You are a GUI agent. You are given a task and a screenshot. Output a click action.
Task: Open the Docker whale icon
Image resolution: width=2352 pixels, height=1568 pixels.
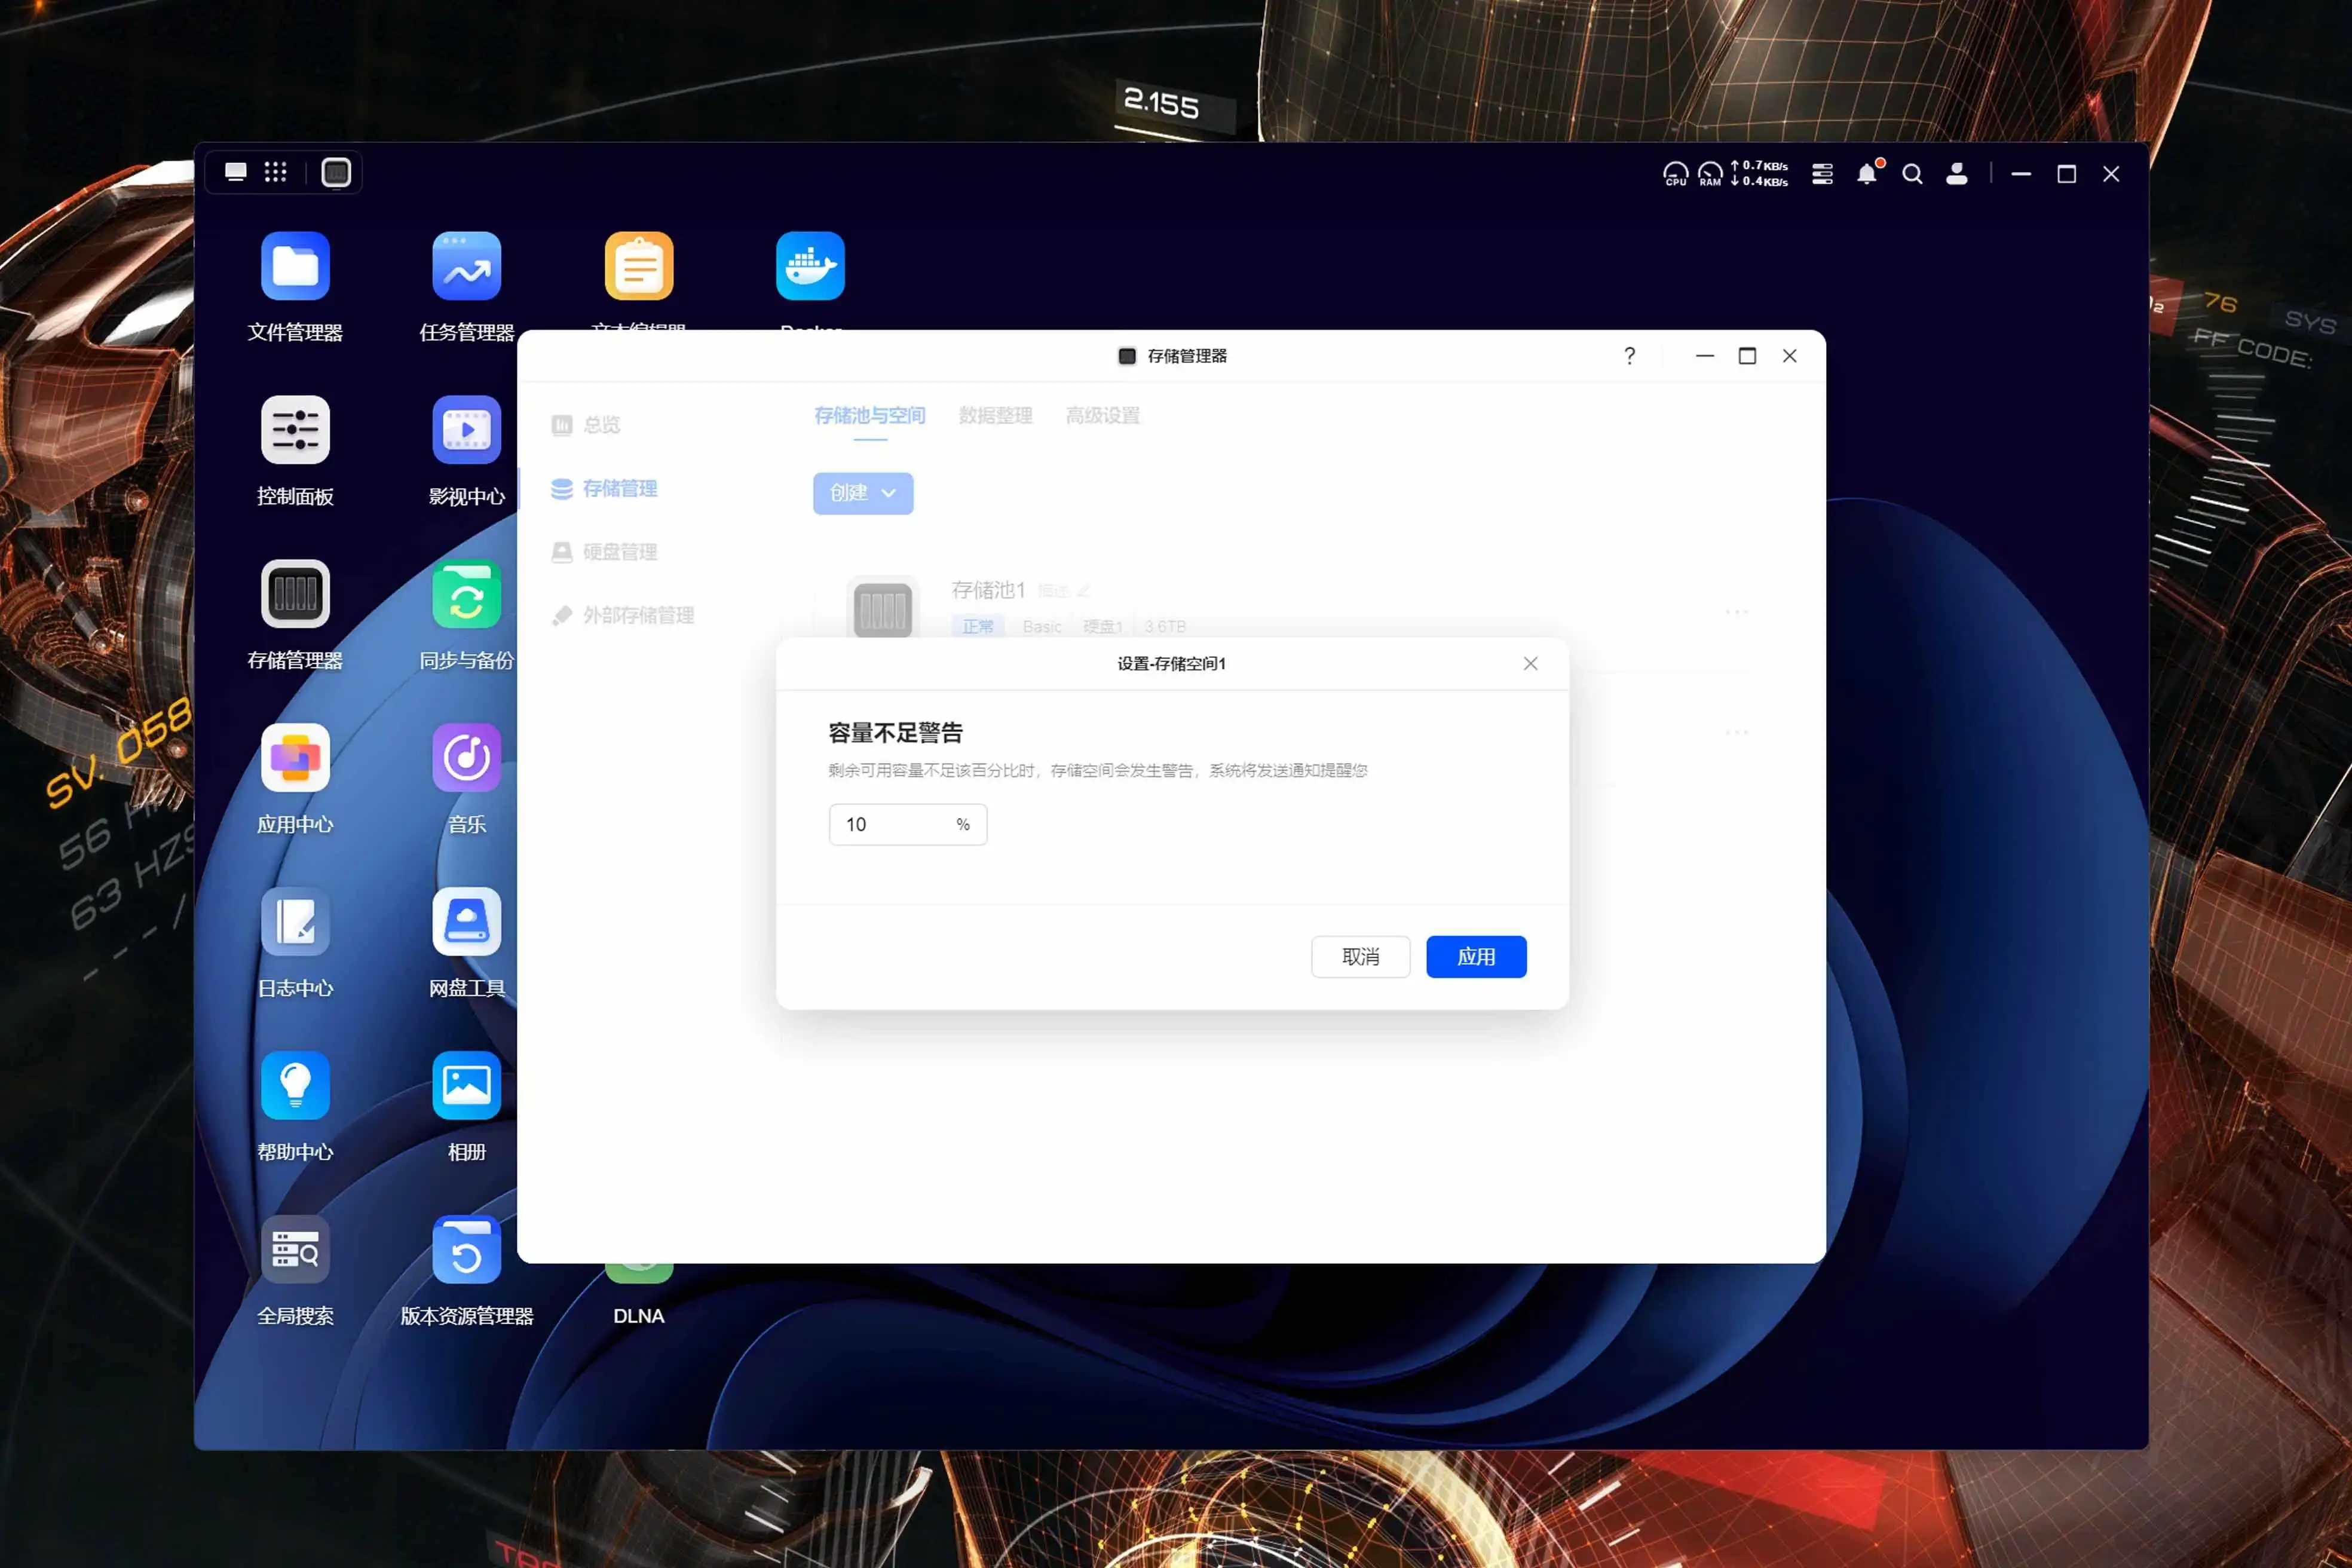pyautogui.click(x=810, y=266)
